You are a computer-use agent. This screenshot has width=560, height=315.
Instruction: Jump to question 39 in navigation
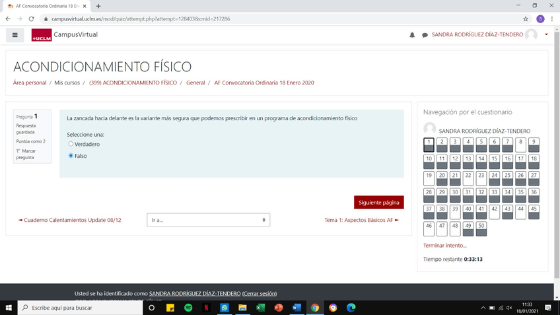(455, 212)
